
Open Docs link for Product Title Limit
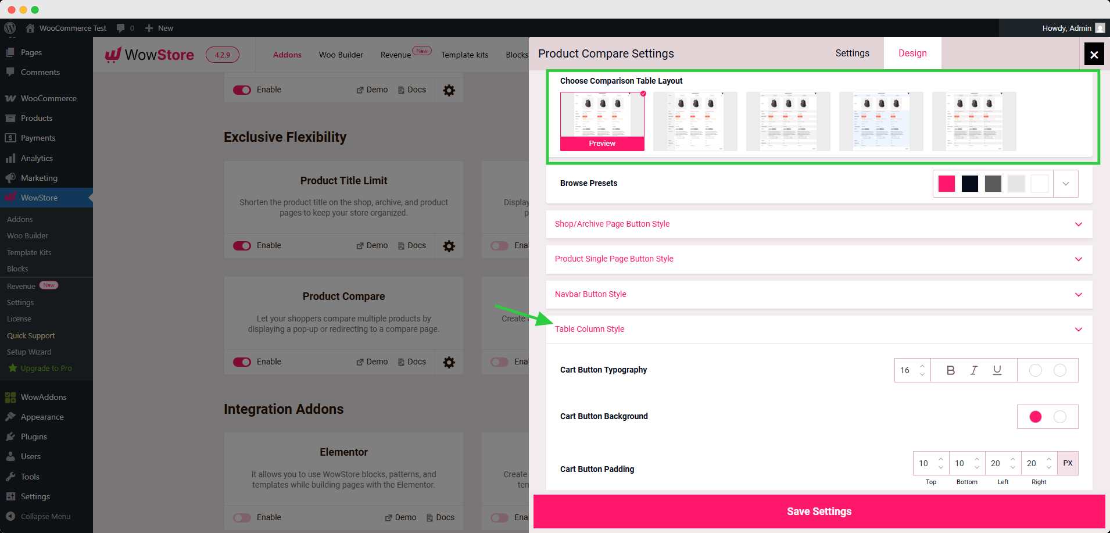click(412, 245)
